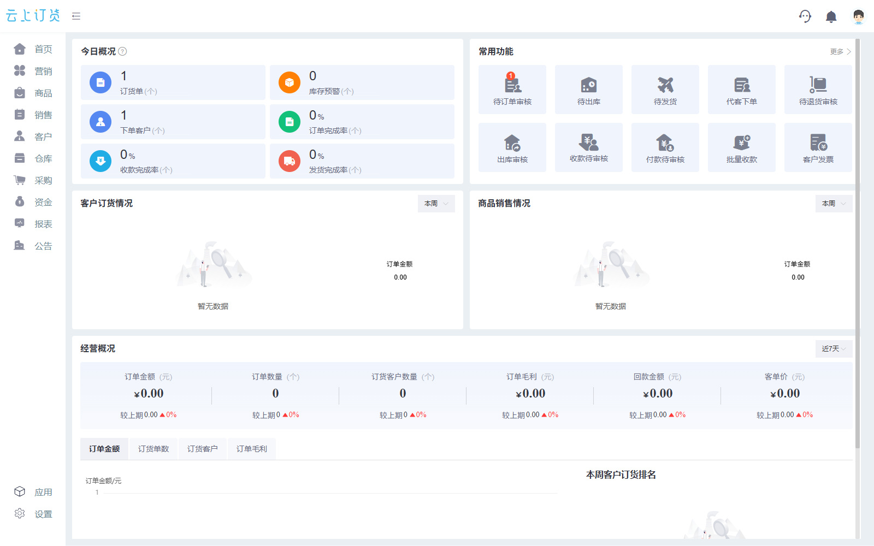This screenshot has width=874, height=546.
Task: Open 设置 in the sidebar
Action: pyautogui.click(x=33, y=514)
